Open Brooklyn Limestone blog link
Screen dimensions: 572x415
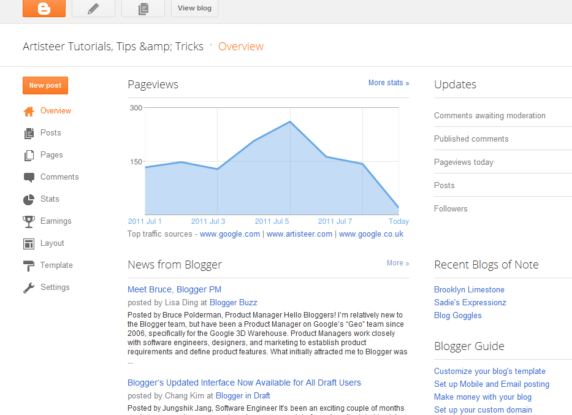469,289
